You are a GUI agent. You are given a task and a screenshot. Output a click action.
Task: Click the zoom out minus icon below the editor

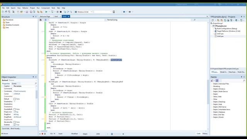click(x=108, y=134)
